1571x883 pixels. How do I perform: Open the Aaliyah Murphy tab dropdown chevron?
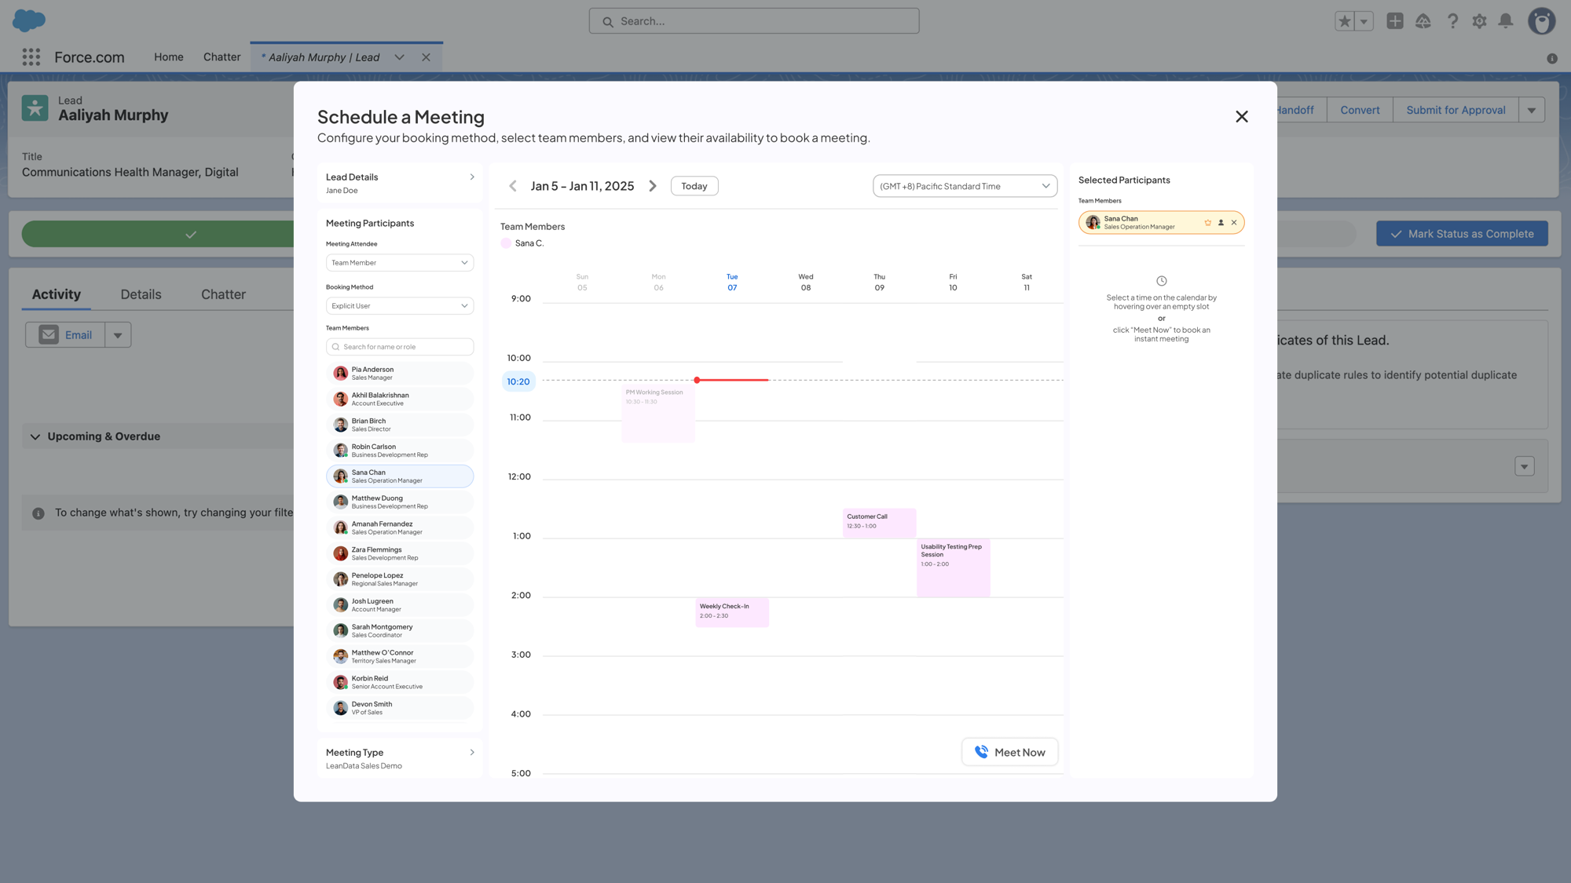(x=400, y=57)
